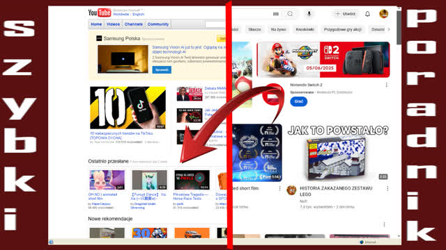Open the Home tab
The height and width of the screenshot is (250, 446).
[x=96, y=24]
